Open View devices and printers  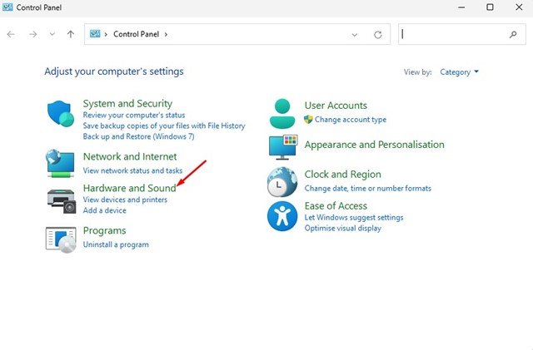[x=125, y=200]
